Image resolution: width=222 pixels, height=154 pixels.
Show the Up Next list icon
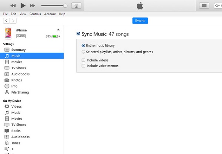204,6
